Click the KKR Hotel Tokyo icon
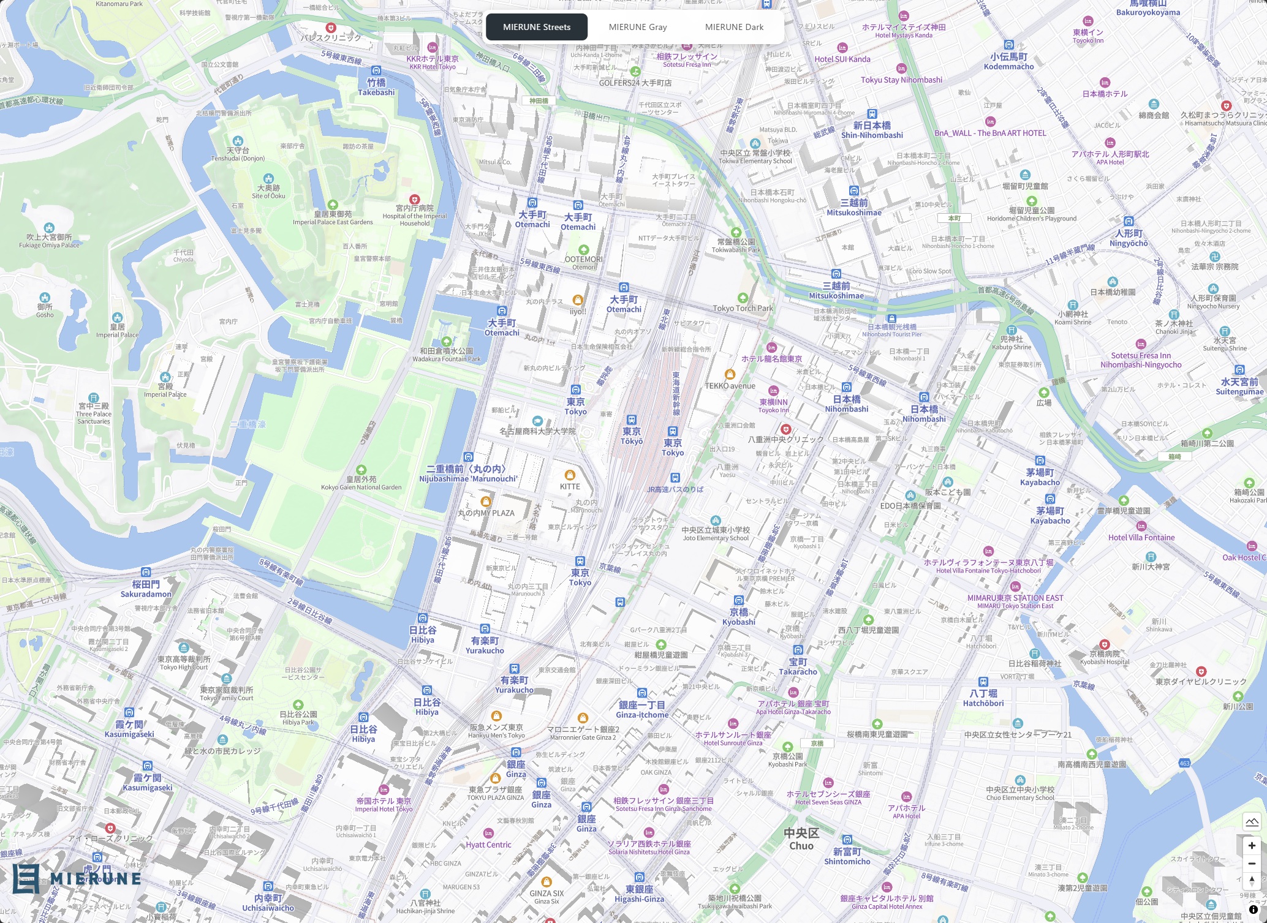The width and height of the screenshot is (1267, 923). [x=433, y=48]
